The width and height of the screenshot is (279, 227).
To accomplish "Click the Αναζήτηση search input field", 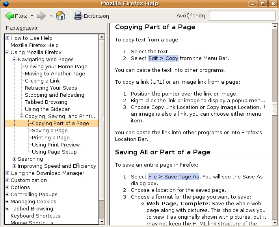I will point(242,16).
